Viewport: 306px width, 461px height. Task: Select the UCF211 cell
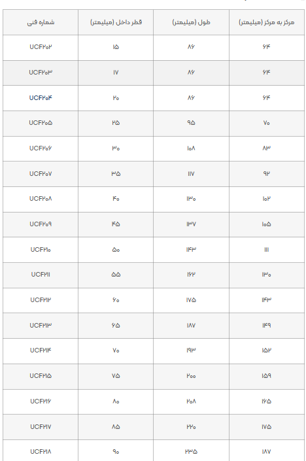pyautogui.click(x=41, y=275)
